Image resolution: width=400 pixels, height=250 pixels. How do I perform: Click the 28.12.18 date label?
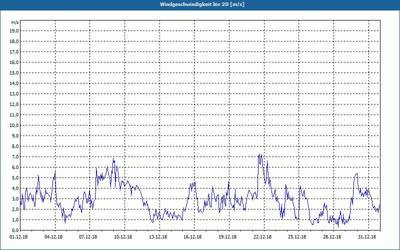332,236
